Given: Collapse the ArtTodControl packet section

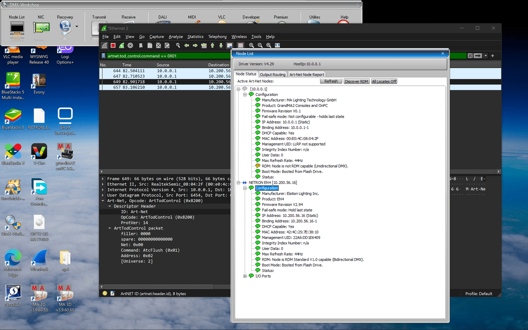Looking at the screenshot, I should [x=110, y=228].
